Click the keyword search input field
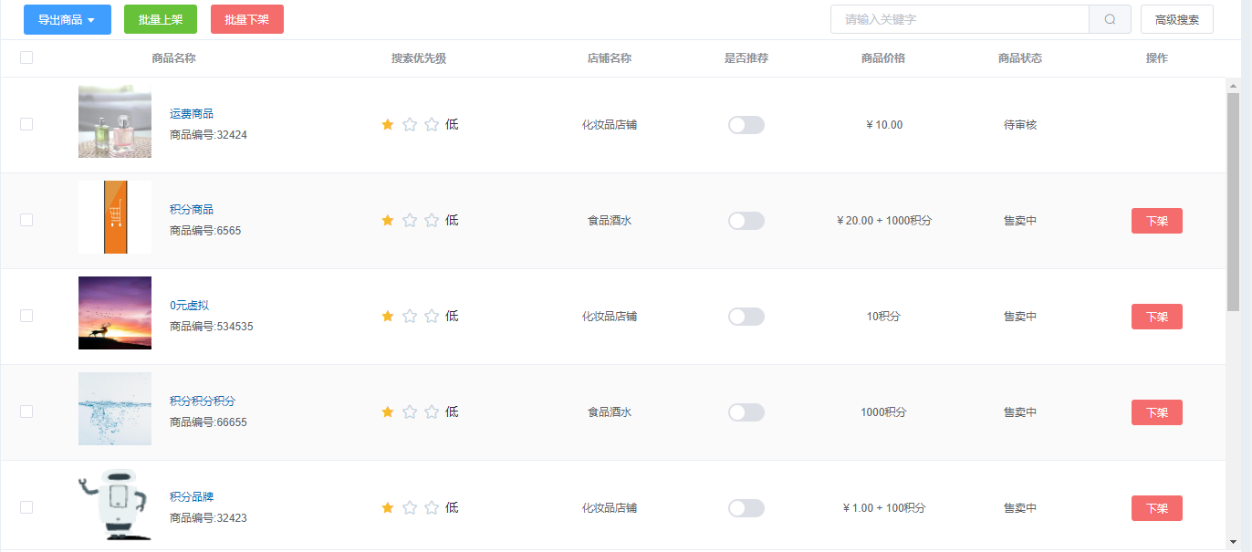The image size is (1252, 552). (x=960, y=19)
